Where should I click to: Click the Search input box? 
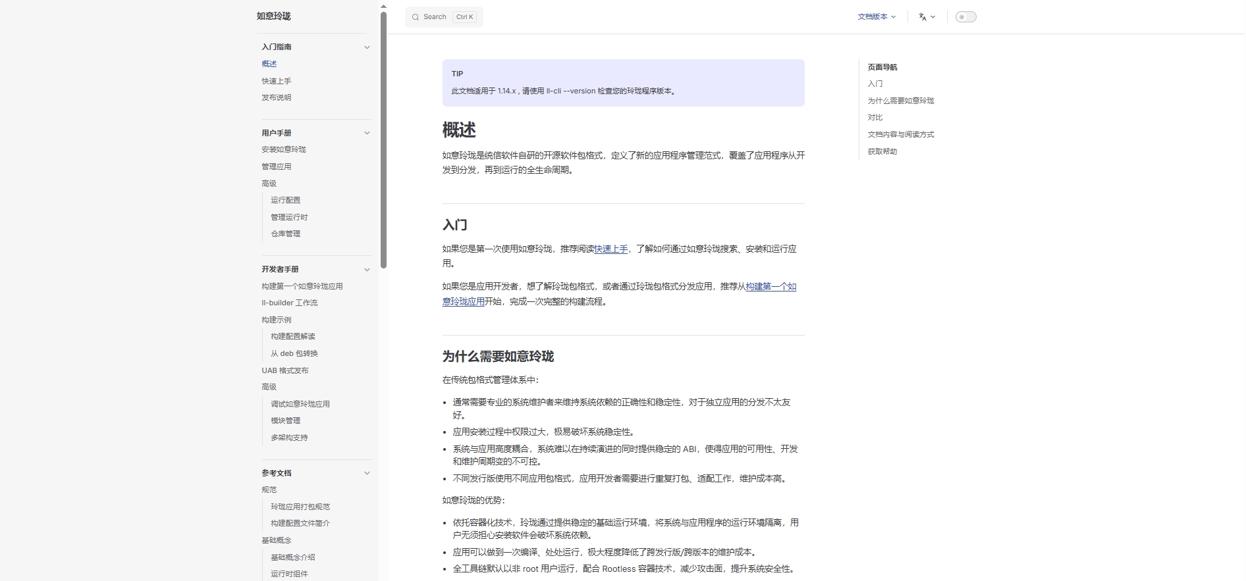coord(444,17)
